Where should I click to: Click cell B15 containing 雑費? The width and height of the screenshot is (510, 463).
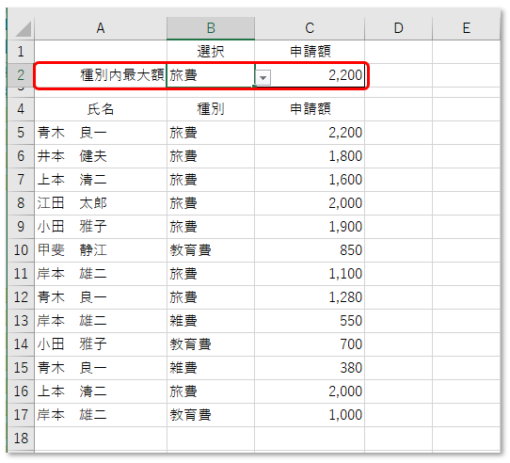(x=211, y=368)
